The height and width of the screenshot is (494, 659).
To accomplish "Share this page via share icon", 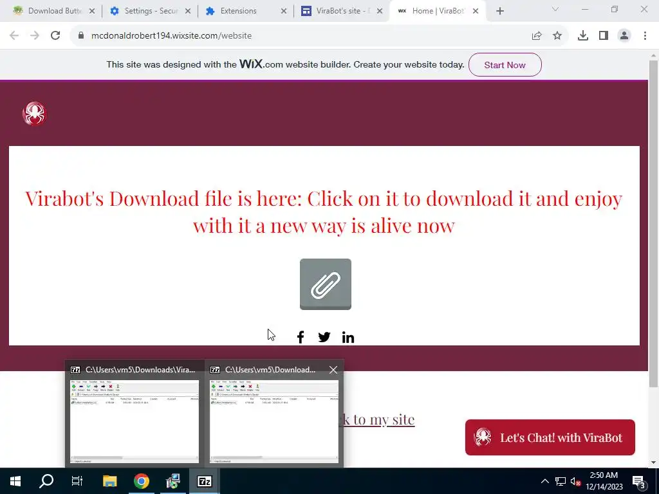I will (537, 36).
